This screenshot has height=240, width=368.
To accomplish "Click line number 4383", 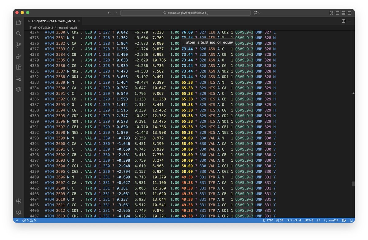I will pyautogui.click(x=34, y=82).
